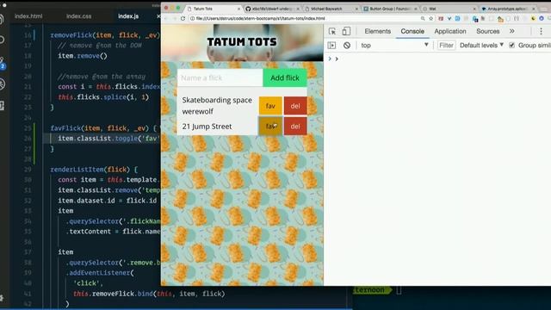Click the console Filter field
The image size is (551, 310).
(446, 46)
